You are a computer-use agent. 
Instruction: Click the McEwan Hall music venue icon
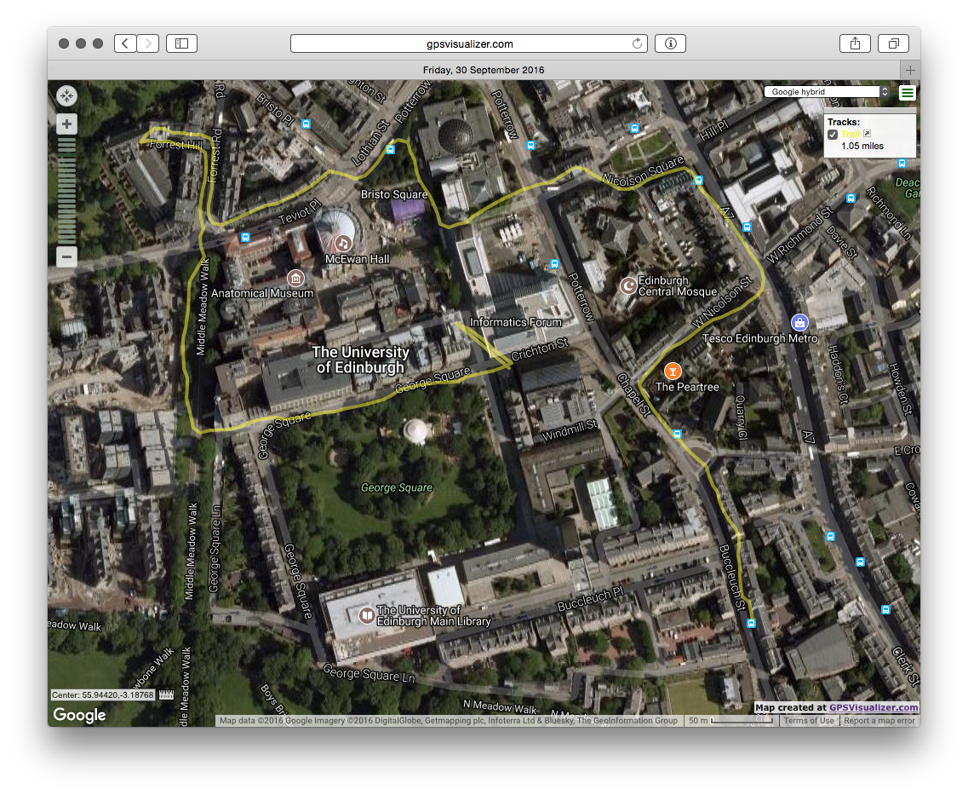[x=342, y=244]
